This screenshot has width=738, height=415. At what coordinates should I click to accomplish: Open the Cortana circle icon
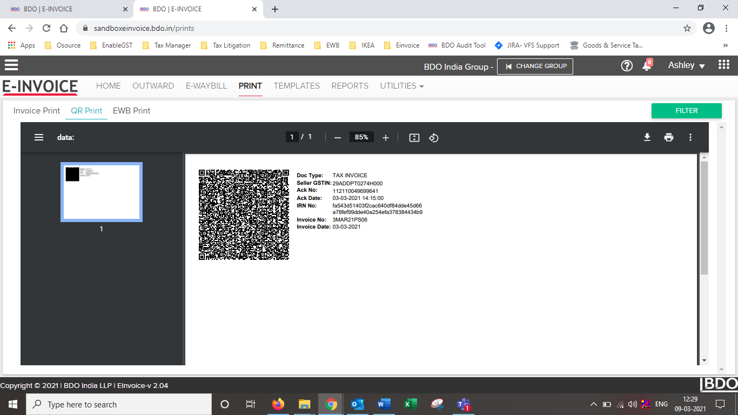(225, 404)
